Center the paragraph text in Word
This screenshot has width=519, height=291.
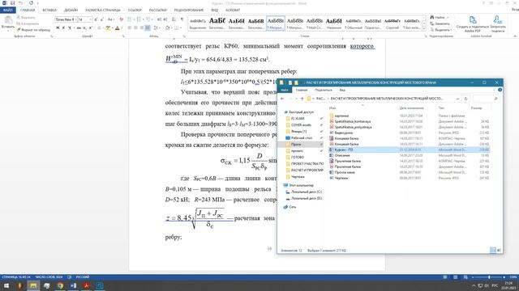(135, 28)
